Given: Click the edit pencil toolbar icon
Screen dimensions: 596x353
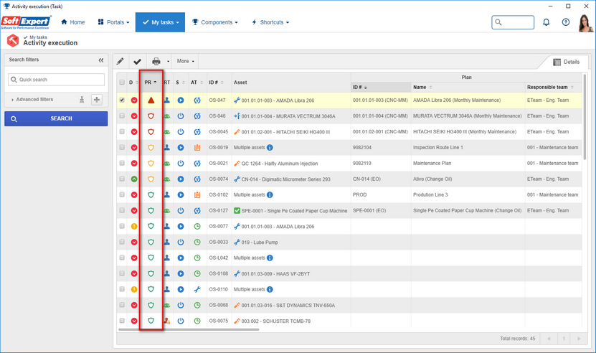Looking at the screenshot, I should point(120,61).
